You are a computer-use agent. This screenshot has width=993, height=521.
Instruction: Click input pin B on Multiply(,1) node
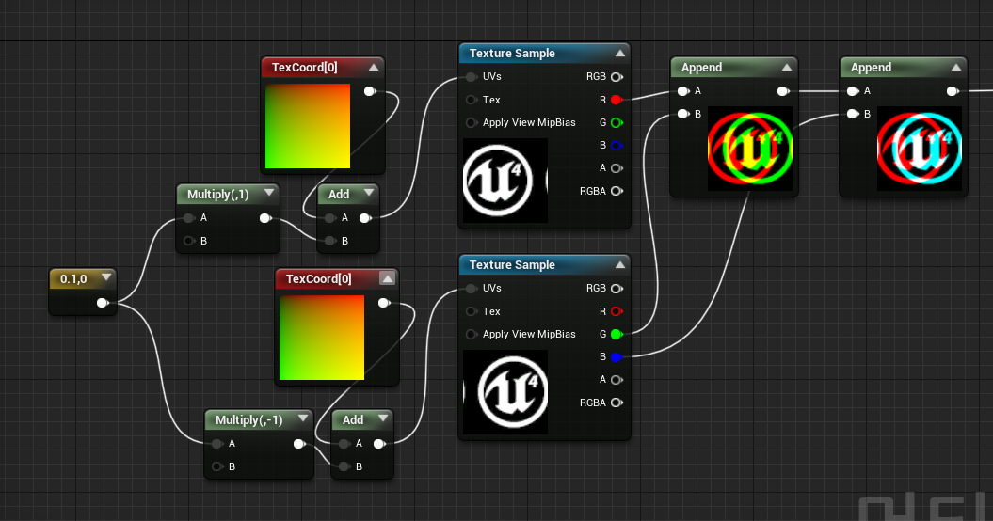(x=189, y=241)
